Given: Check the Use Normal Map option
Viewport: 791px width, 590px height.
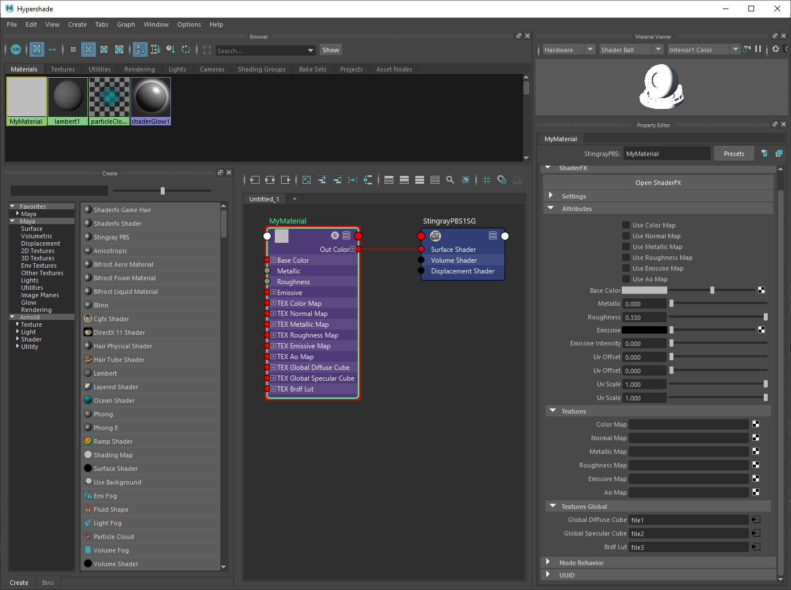Looking at the screenshot, I should click(x=626, y=236).
